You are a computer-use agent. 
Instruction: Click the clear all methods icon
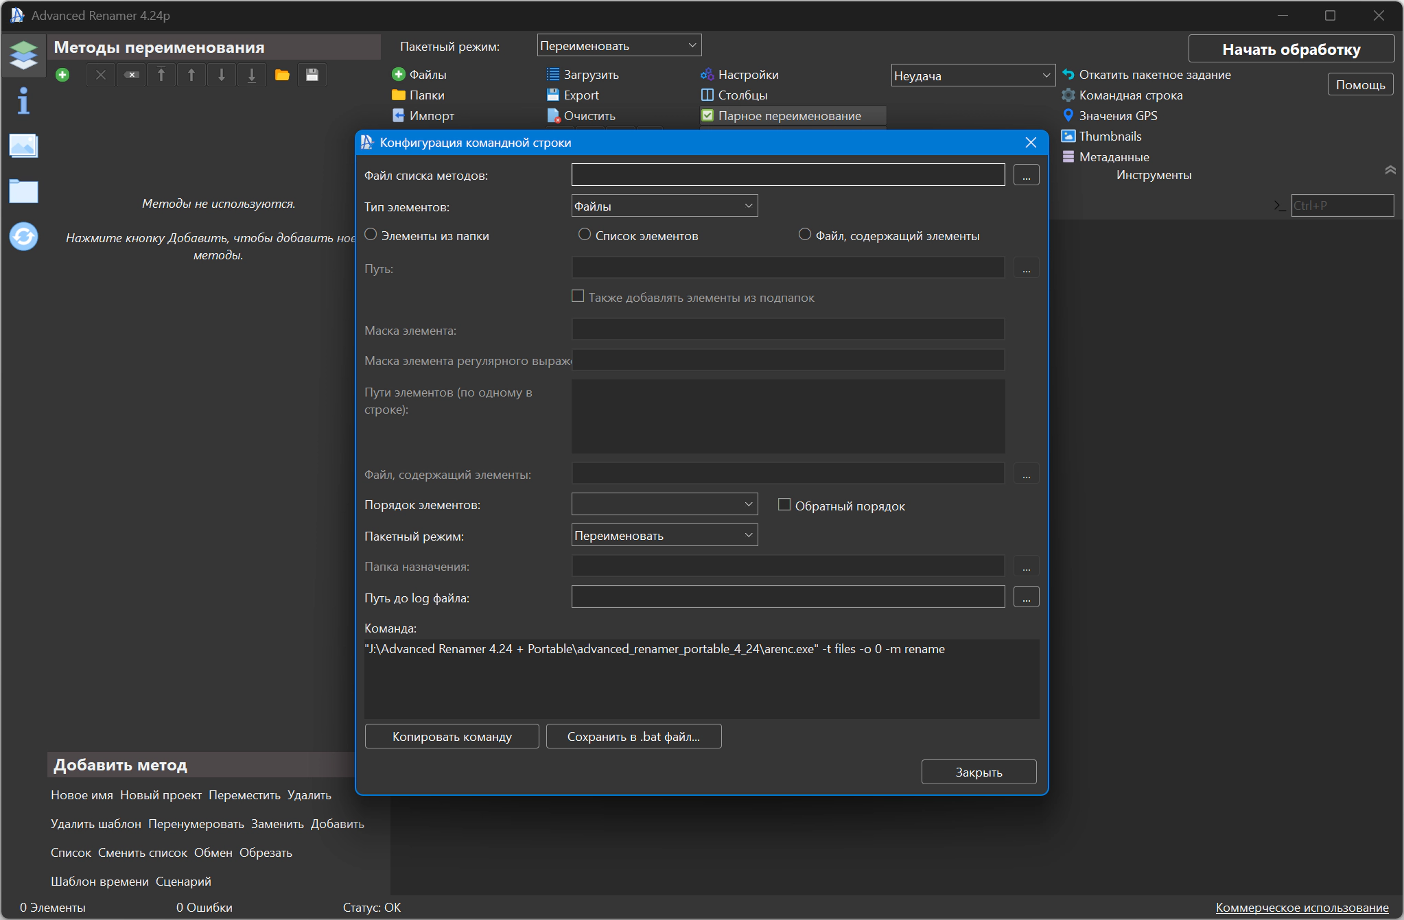pyautogui.click(x=131, y=75)
